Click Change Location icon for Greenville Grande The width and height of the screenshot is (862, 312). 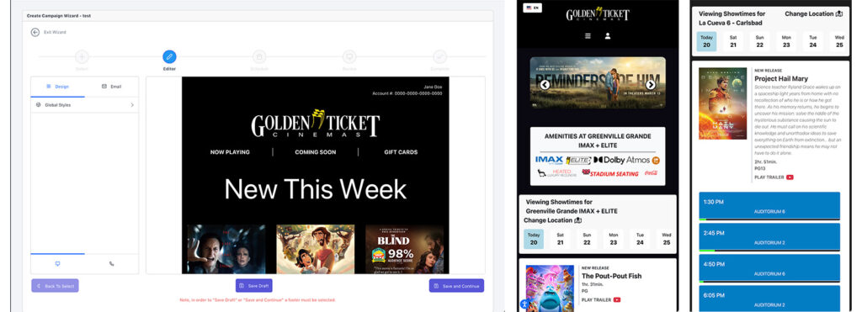coord(577,220)
